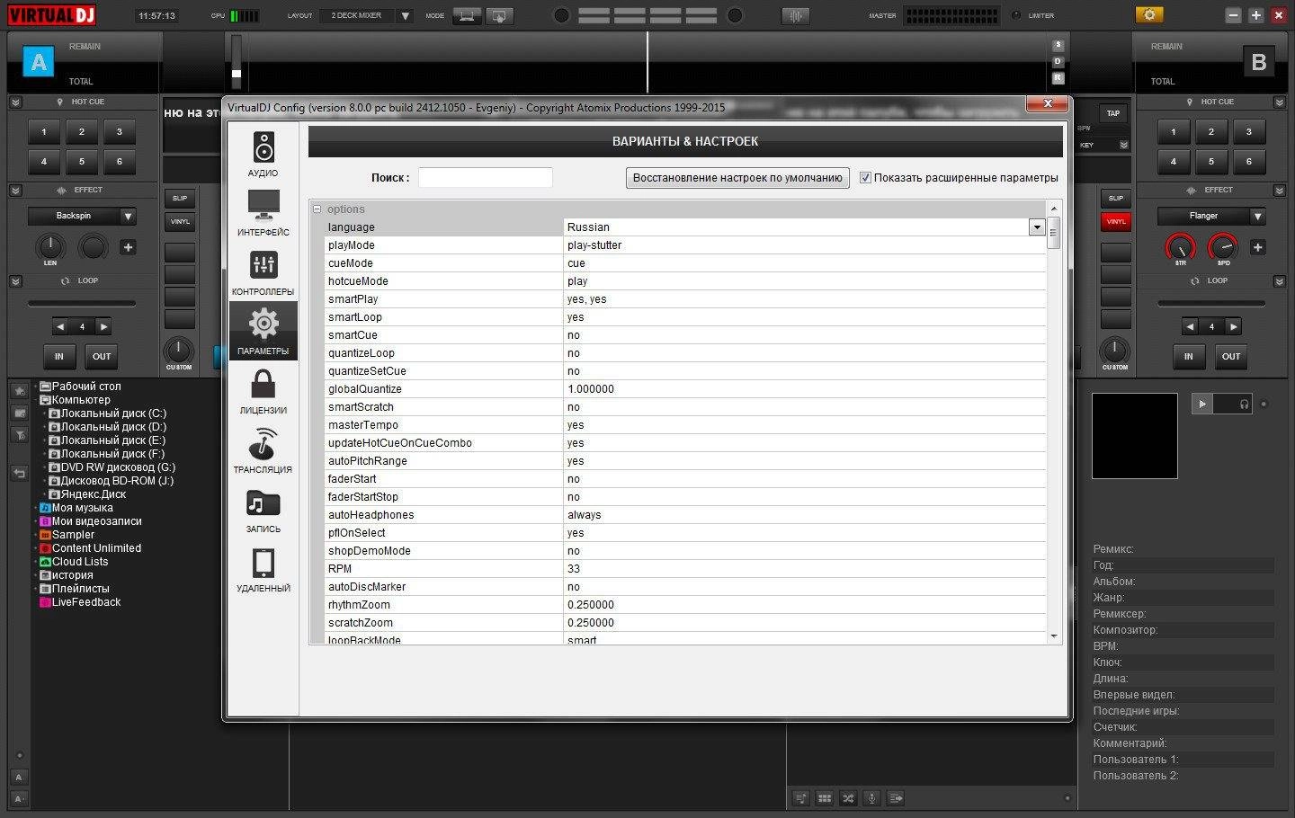
Task: Open Моя музыка folder
Action: point(83,508)
